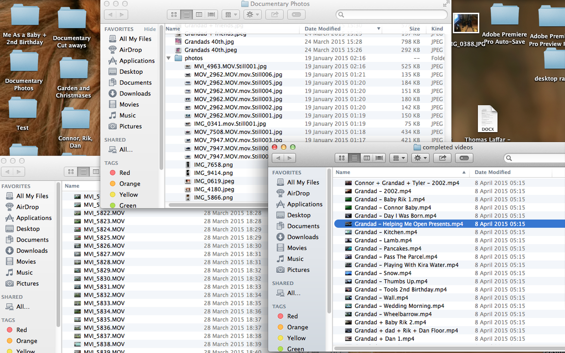Open Arrange dropdown in Documentary Photos toolbar
The width and height of the screenshot is (565, 353).
pos(231,15)
